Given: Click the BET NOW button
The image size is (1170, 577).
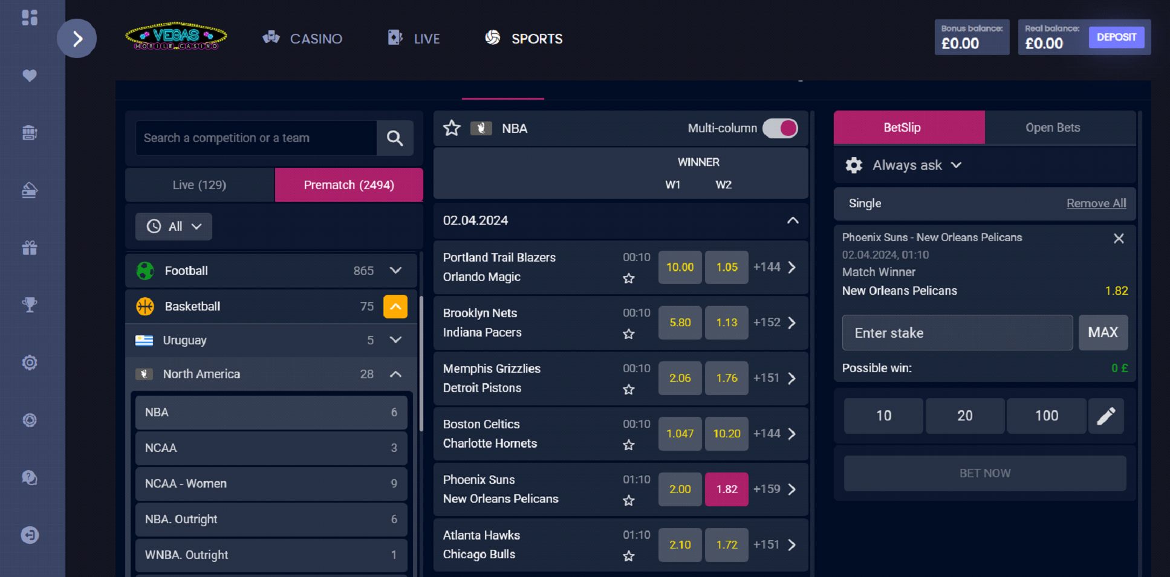Looking at the screenshot, I should click(x=985, y=473).
